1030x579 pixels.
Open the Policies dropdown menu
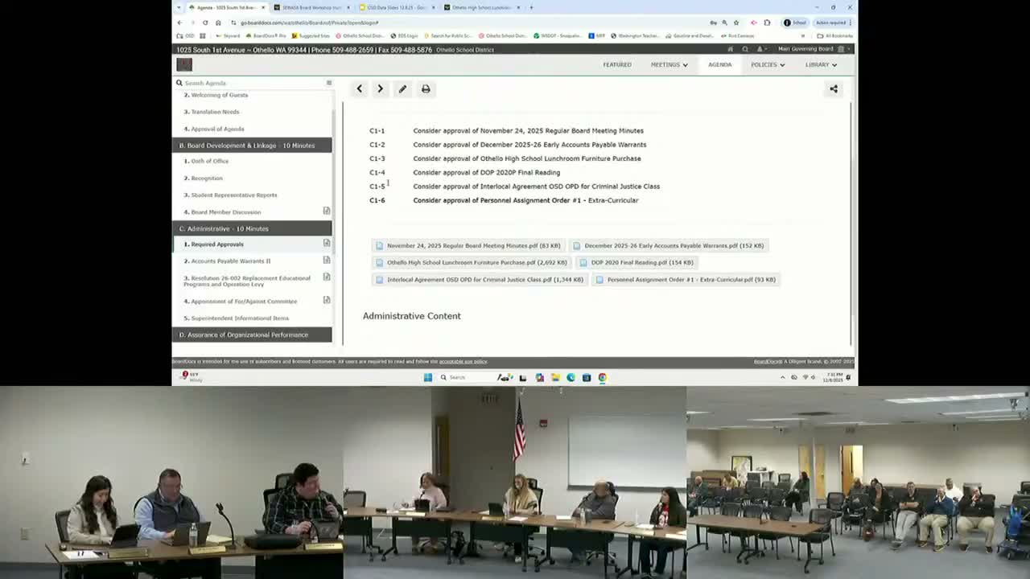766,64
